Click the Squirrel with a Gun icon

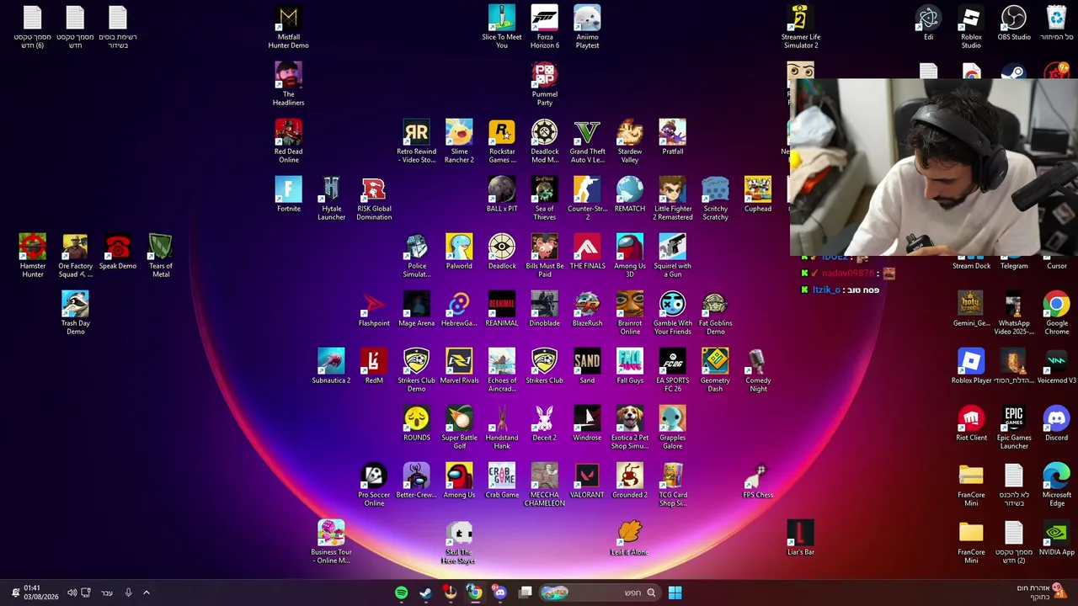click(x=673, y=256)
